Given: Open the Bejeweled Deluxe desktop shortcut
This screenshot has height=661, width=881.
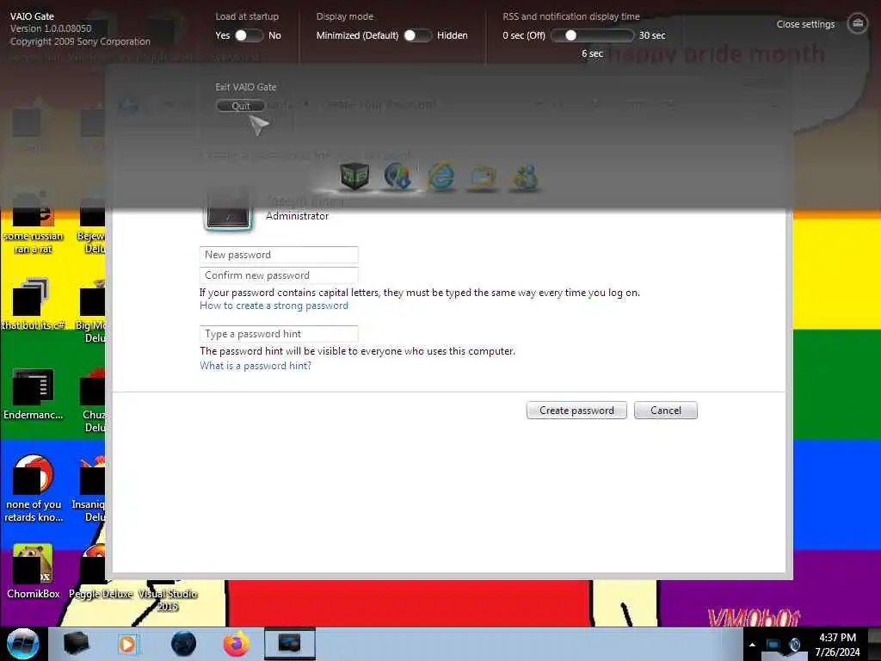Looking at the screenshot, I should 93,224.
